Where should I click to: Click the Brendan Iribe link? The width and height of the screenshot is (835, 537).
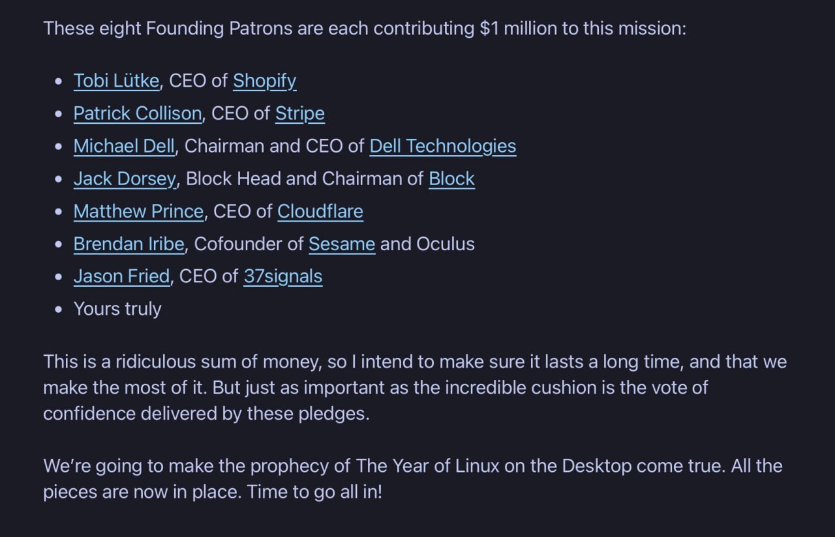129,244
